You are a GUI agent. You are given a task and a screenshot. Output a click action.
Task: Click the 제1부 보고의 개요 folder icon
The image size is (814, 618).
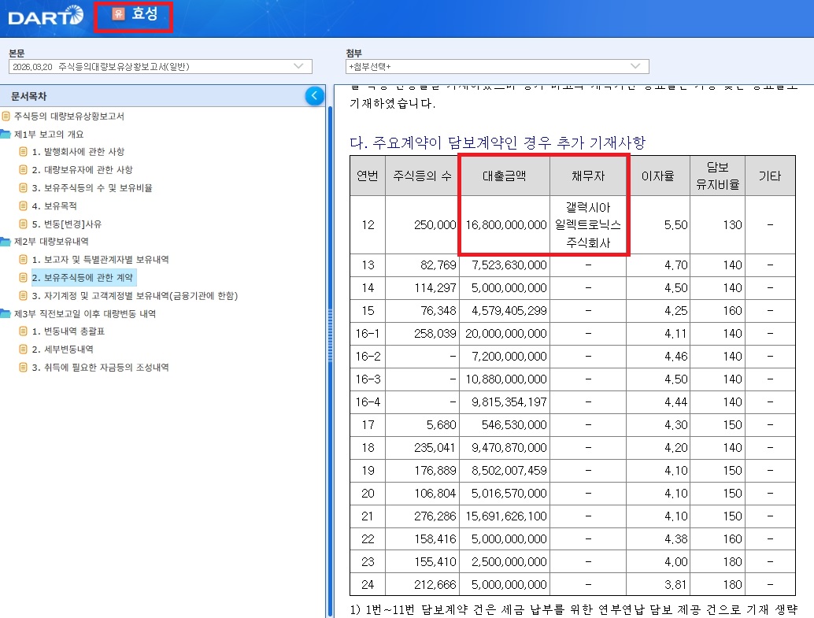click(x=6, y=134)
